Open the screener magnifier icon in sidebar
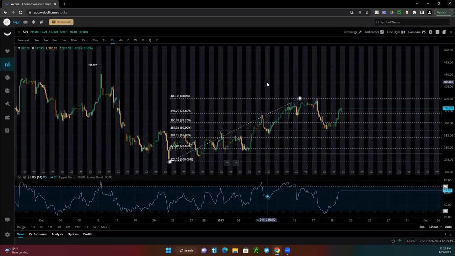Image resolution: width=455 pixels, height=256 pixels. [x=7, y=91]
